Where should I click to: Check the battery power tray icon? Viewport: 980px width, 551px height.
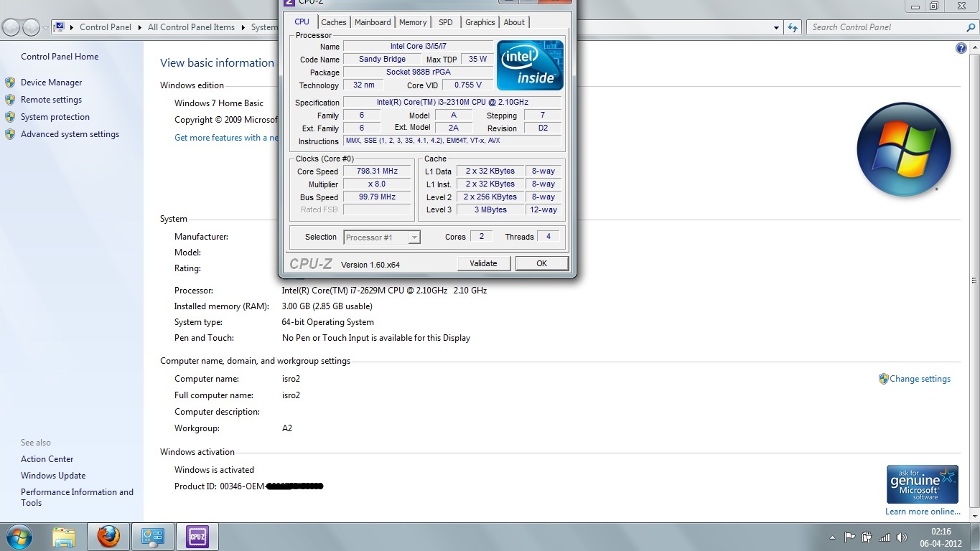867,537
